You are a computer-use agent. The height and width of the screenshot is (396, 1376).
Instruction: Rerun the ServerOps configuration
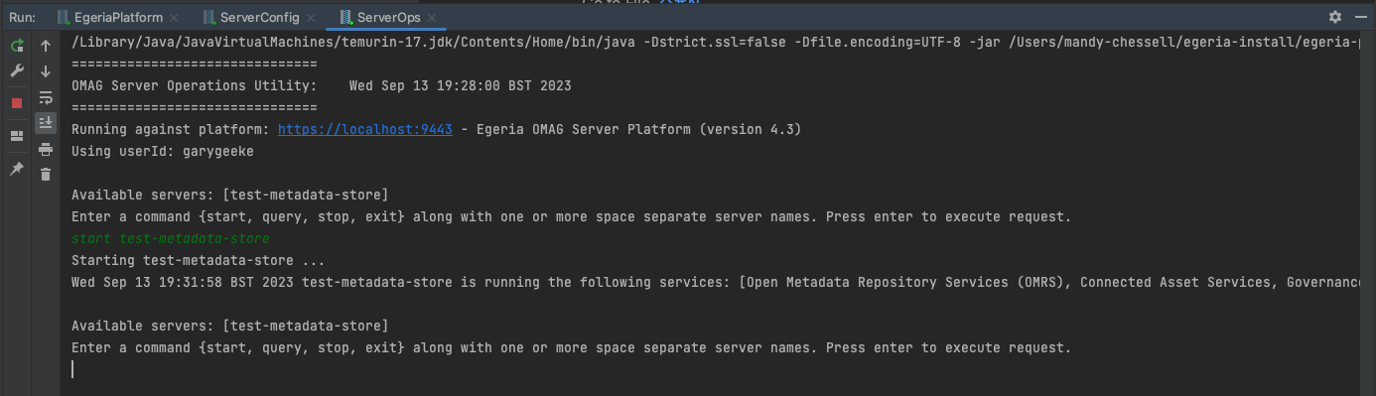point(17,46)
